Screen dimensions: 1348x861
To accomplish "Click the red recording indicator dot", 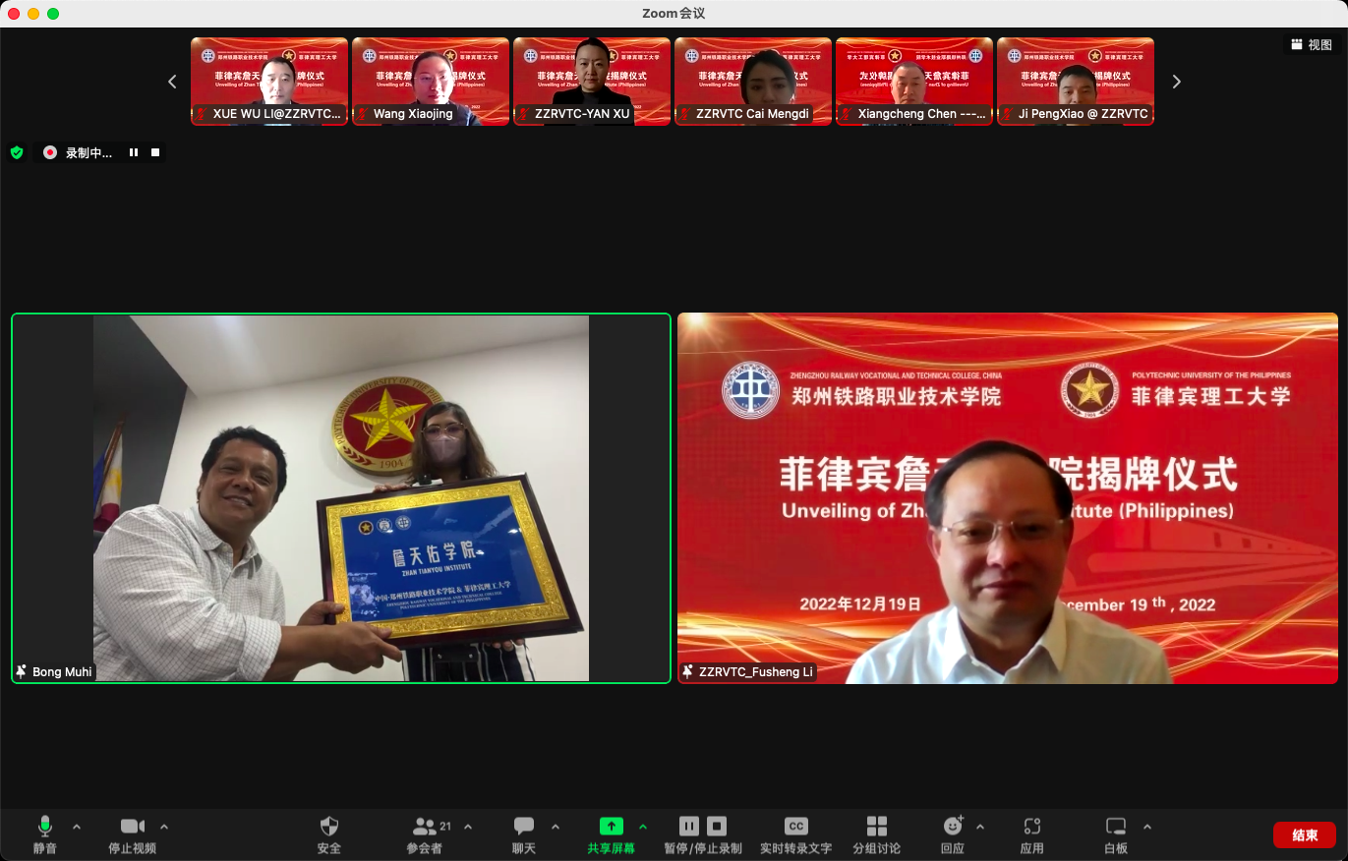I will [x=50, y=152].
